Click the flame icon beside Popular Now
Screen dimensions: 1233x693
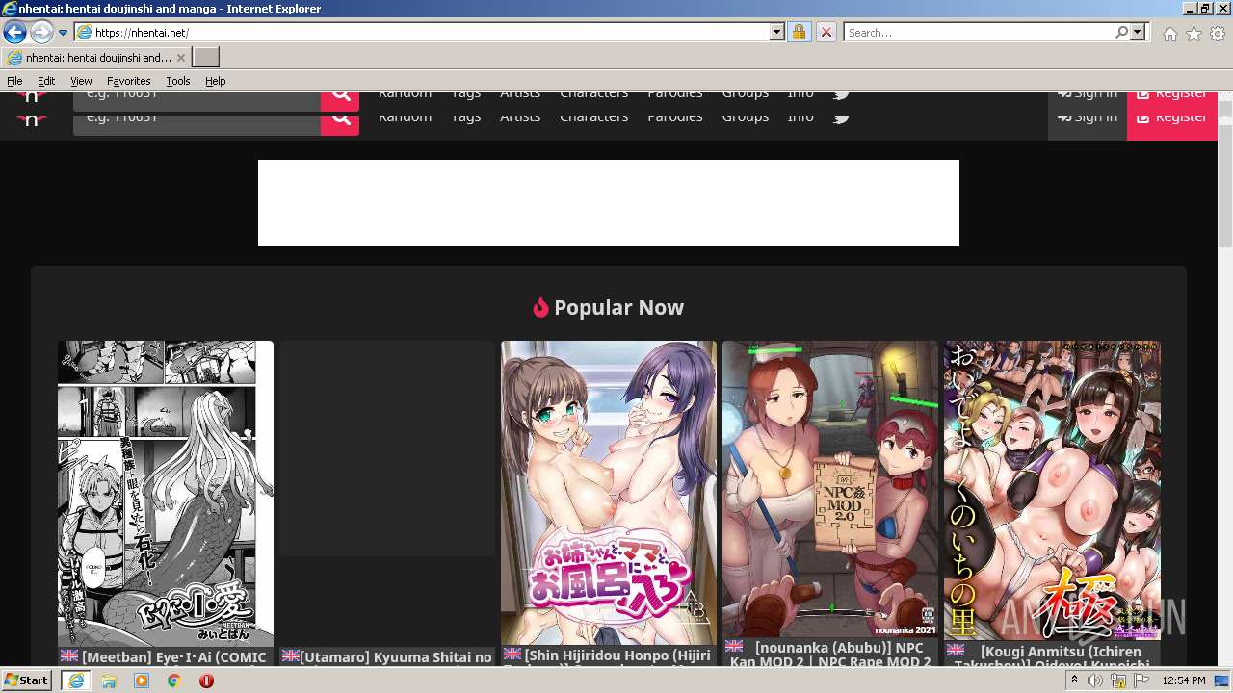click(540, 308)
